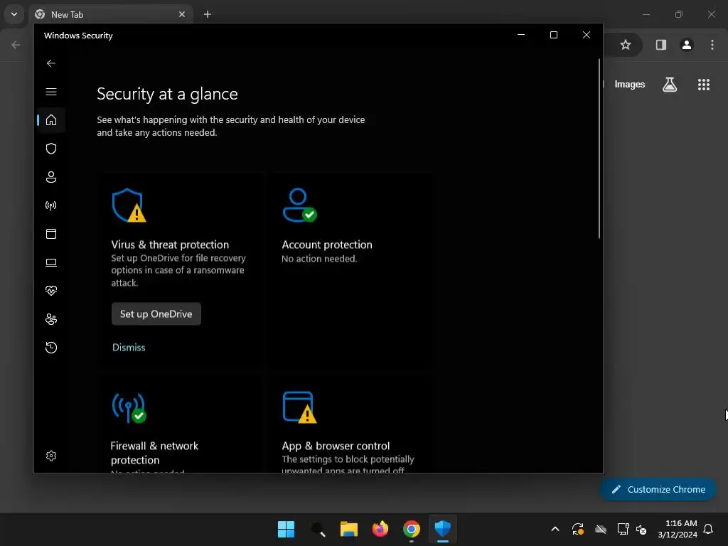Screen dimensions: 728x546
Task: Click the Account protection card icon
Action: [299, 205]
